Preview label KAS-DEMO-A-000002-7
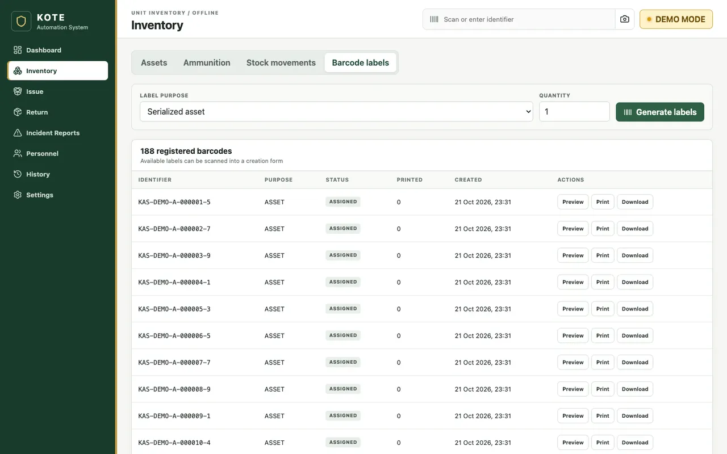This screenshot has height=454, width=727. (573, 229)
